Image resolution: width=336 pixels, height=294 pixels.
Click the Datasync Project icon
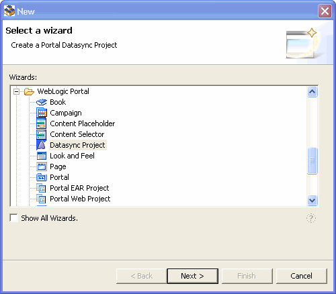[42, 145]
